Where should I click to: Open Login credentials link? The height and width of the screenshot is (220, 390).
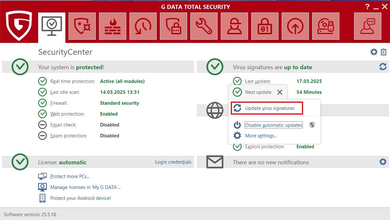point(173,162)
